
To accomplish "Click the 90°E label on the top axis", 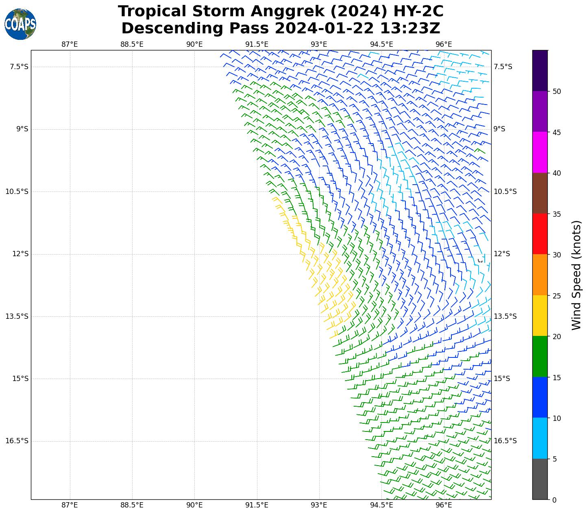I will tap(194, 44).
